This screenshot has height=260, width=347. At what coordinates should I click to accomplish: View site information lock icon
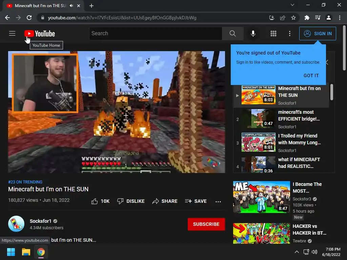tap(42, 18)
